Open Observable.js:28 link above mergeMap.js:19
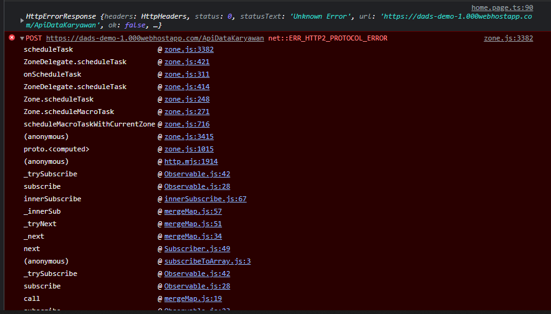The height and width of the screenshot is (314, 551). [197, 286]
